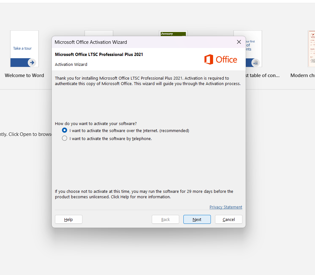The height and width of the screenshot is (275, 315).
Task: Select activate over the Internet radio option
Action: click(x=65, y=130)
